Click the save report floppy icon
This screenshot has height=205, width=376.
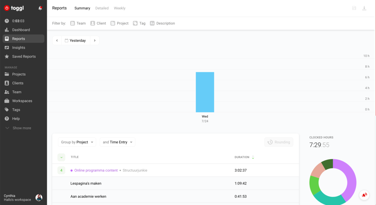[x=354, y=8]
